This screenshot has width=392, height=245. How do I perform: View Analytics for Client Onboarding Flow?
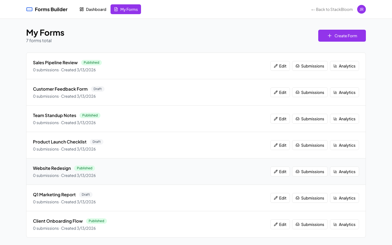344,224
